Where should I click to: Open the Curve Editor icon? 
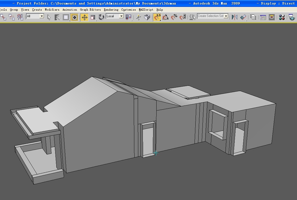pos(263,17)
